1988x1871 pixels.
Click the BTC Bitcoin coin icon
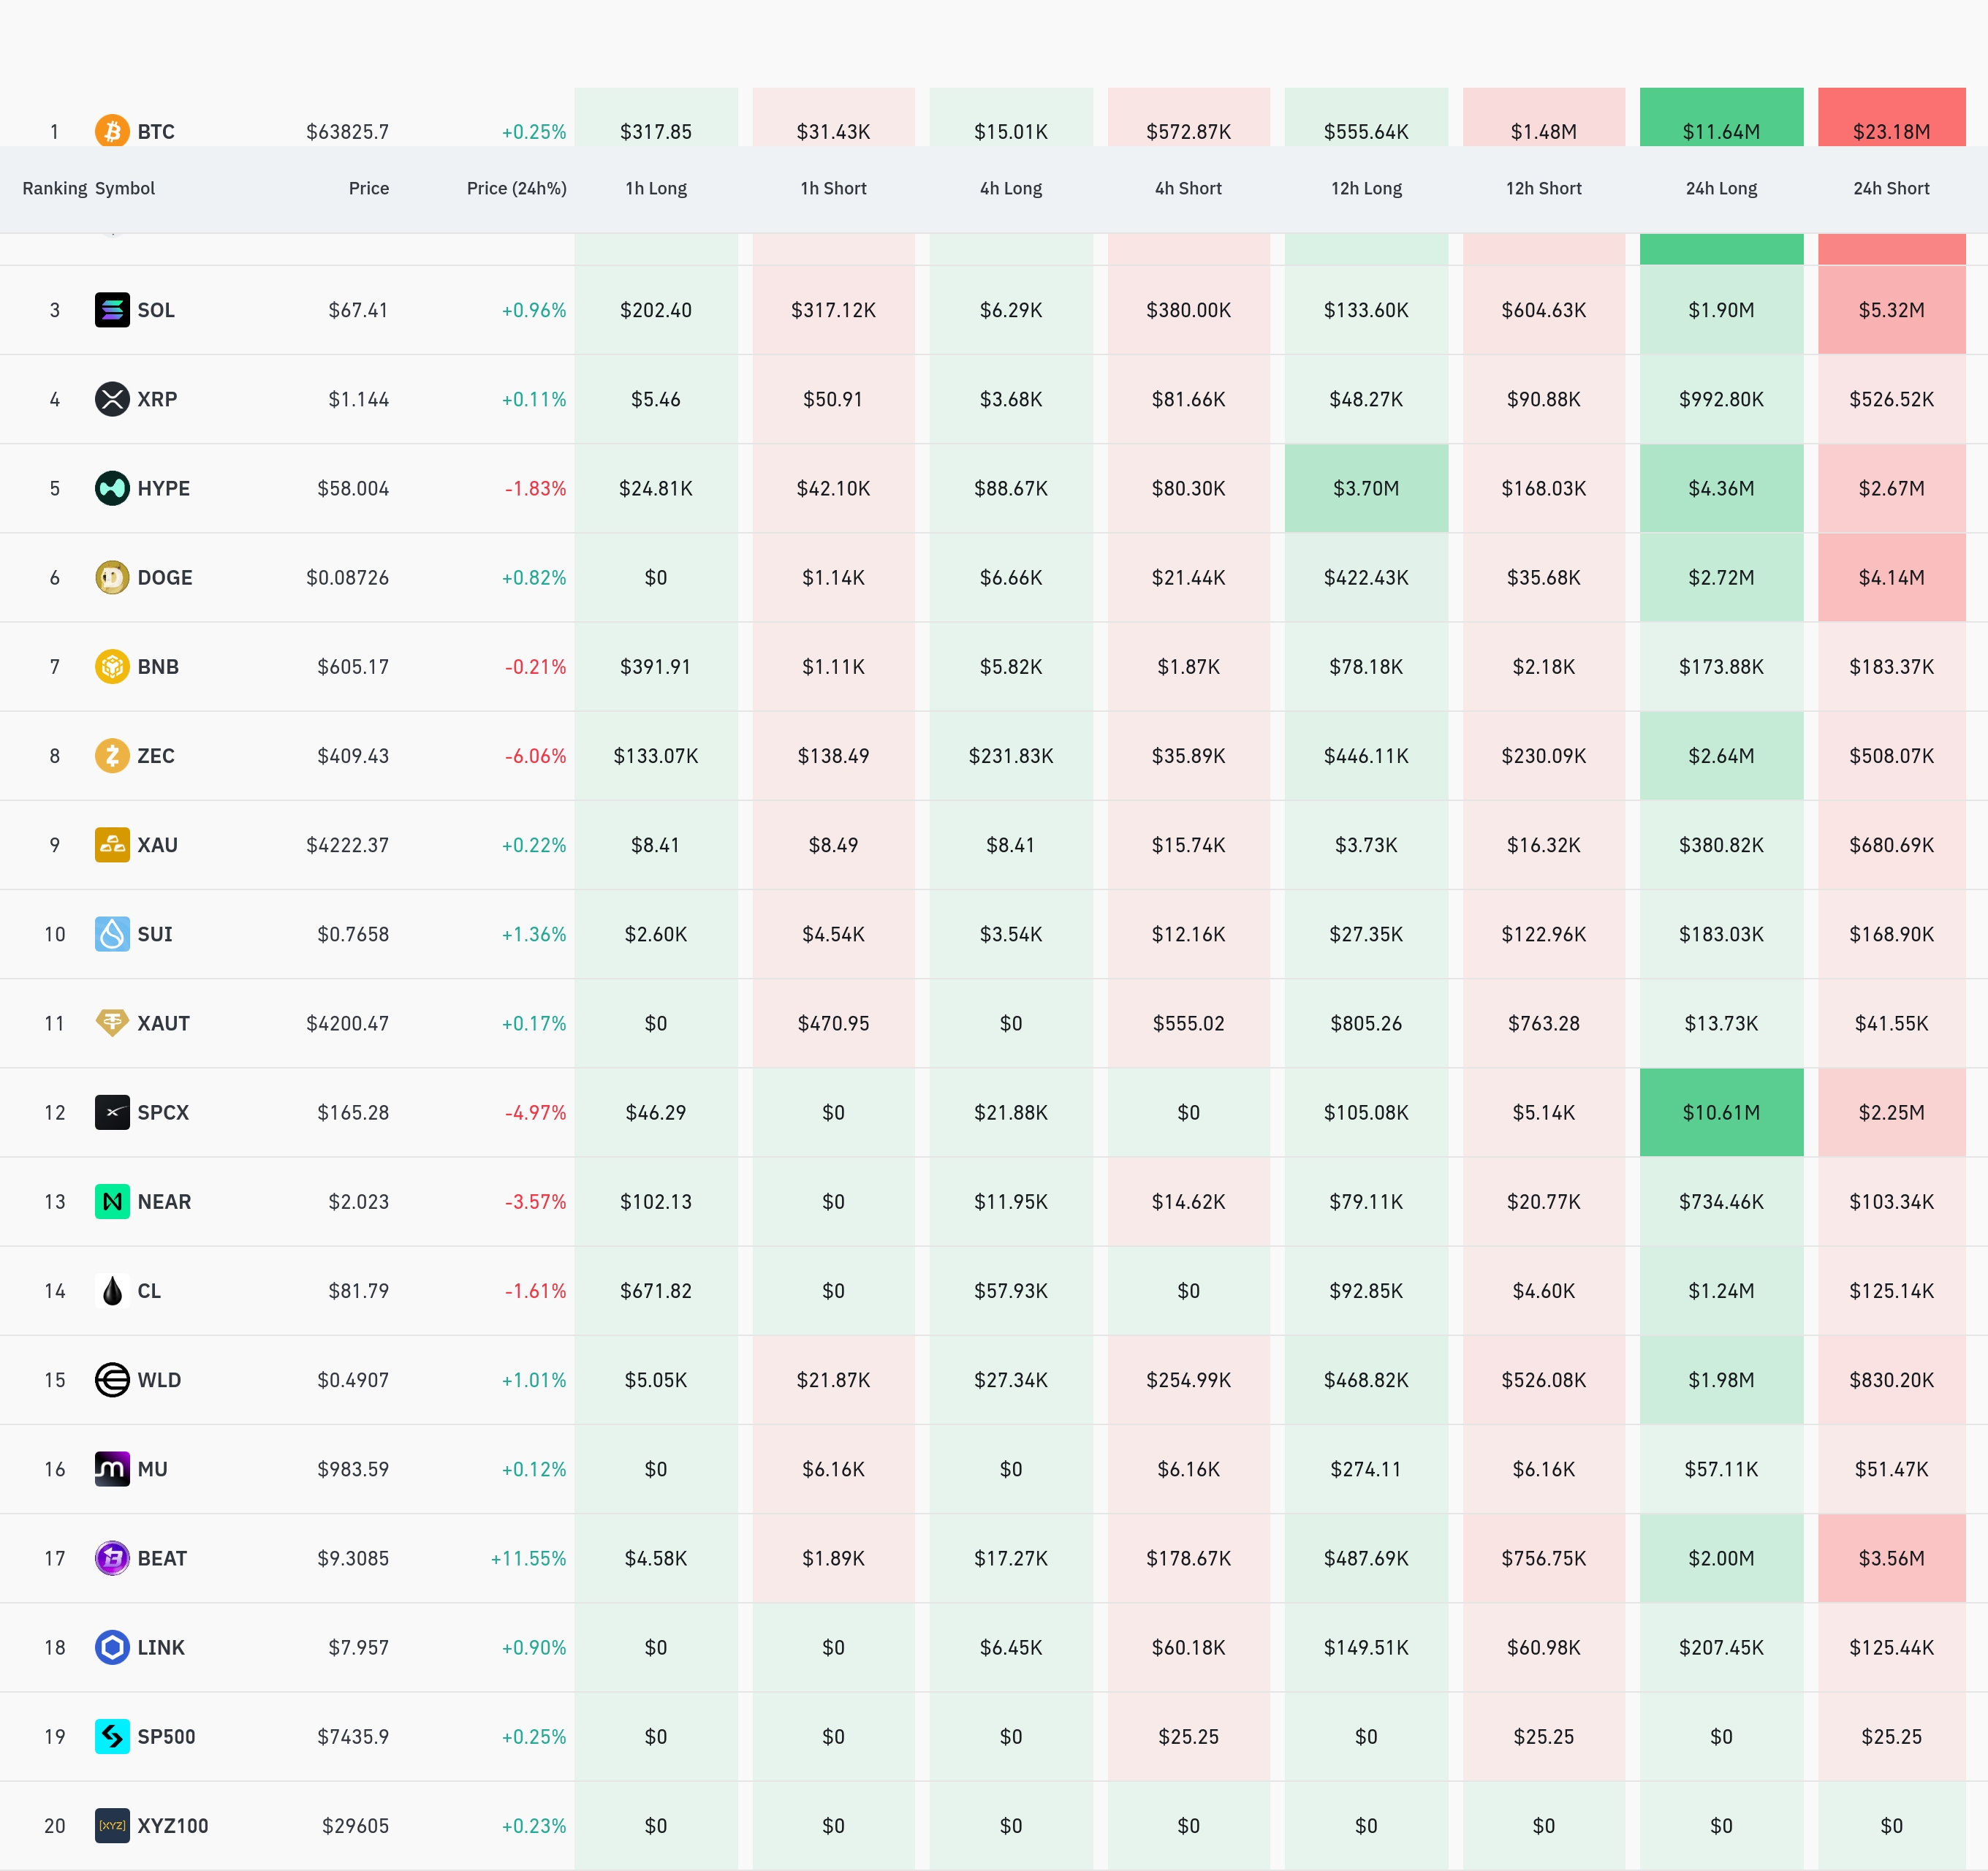[112, 131]
